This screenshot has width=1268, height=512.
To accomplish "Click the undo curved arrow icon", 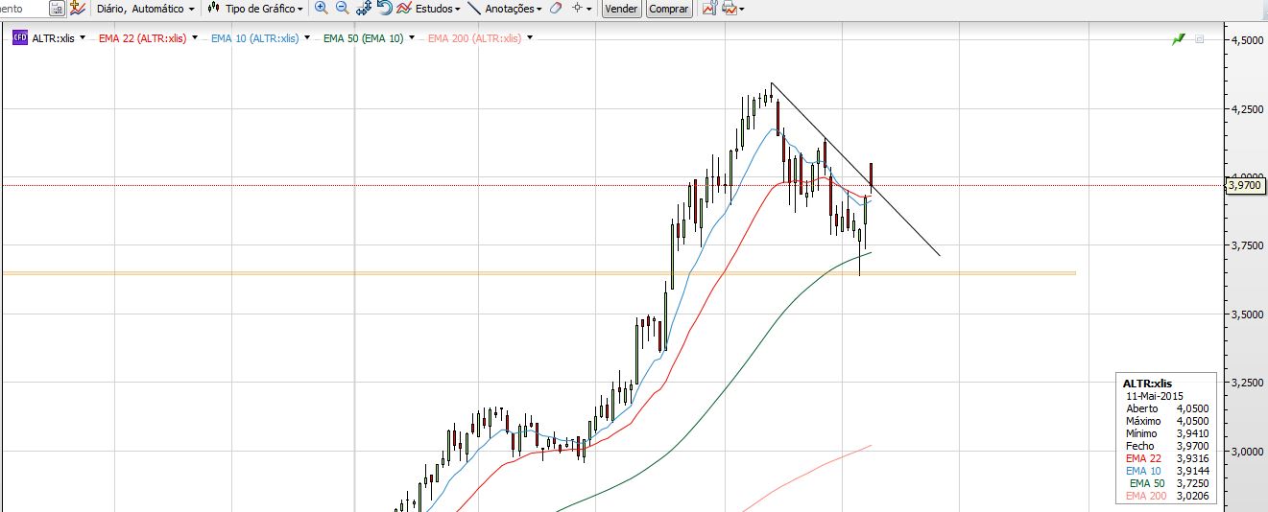I will pyautogui.click(x=384, y=8).
